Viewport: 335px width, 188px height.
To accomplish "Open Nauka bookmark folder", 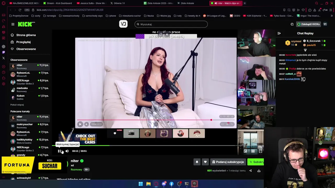I will click(x=148, y=16).
